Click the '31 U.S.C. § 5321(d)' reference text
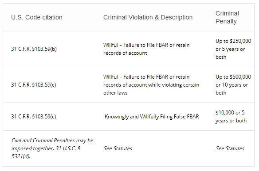The height and width of the screenshot is (171, 259). coord(45,152)
